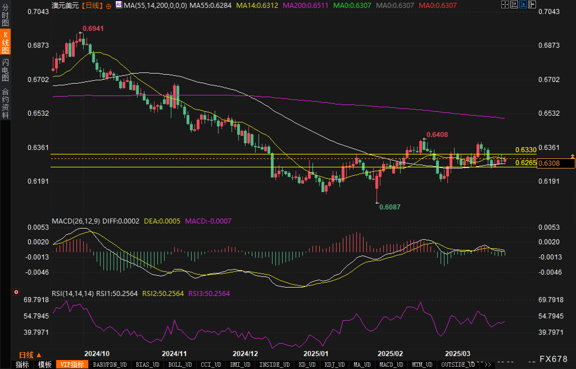Click the four-square crosshair layout icon
The width and height of the screenshot is (576, 369).
pyautogui.click(x=505, y=4)
